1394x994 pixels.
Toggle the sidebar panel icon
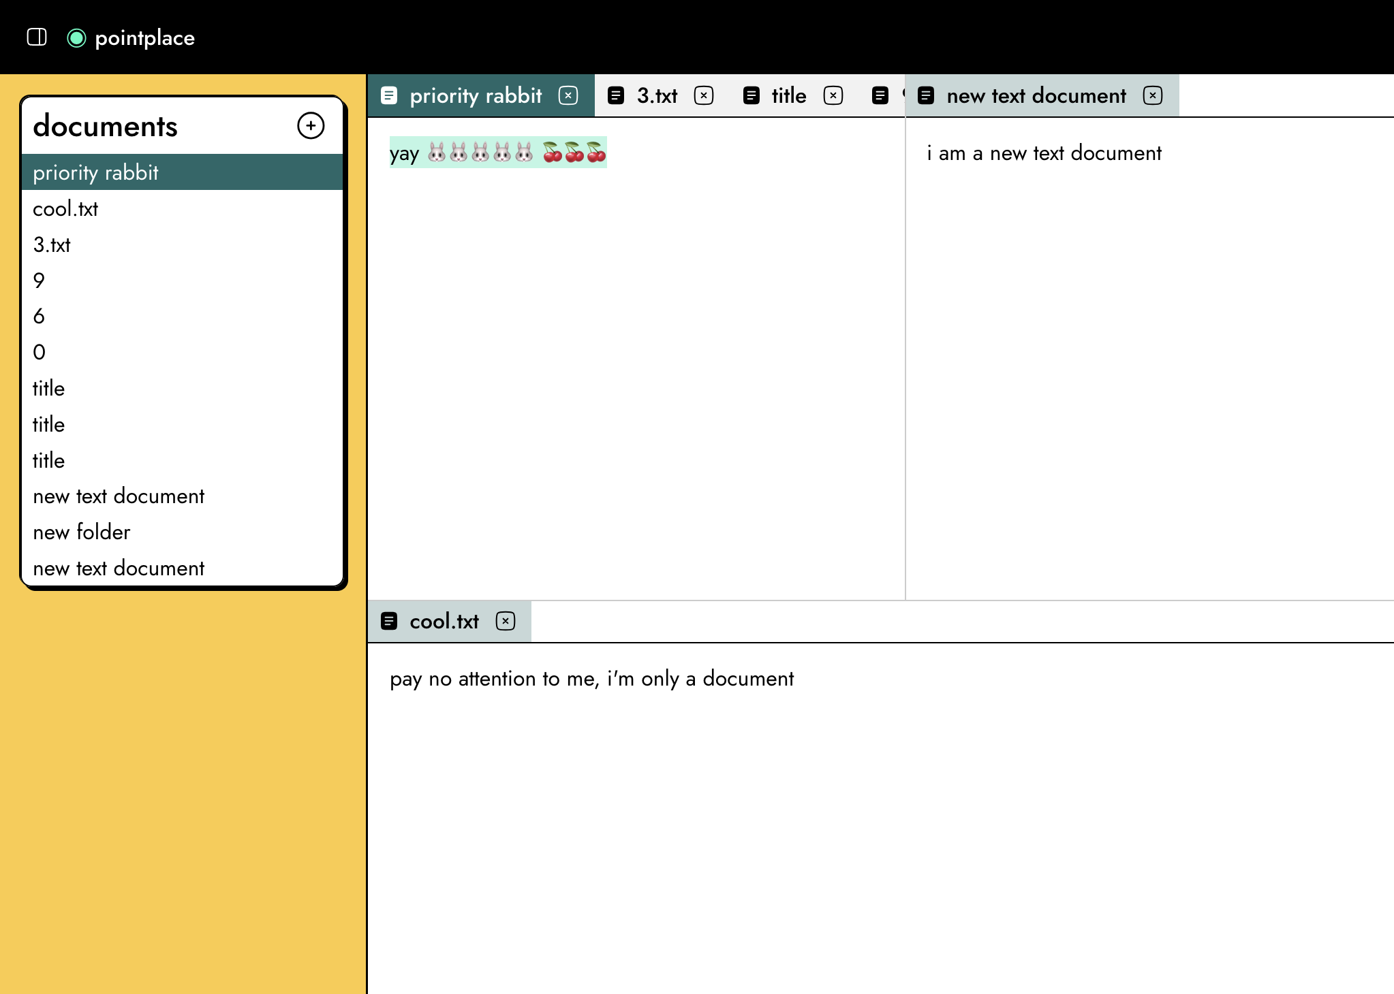pos(37,37)
